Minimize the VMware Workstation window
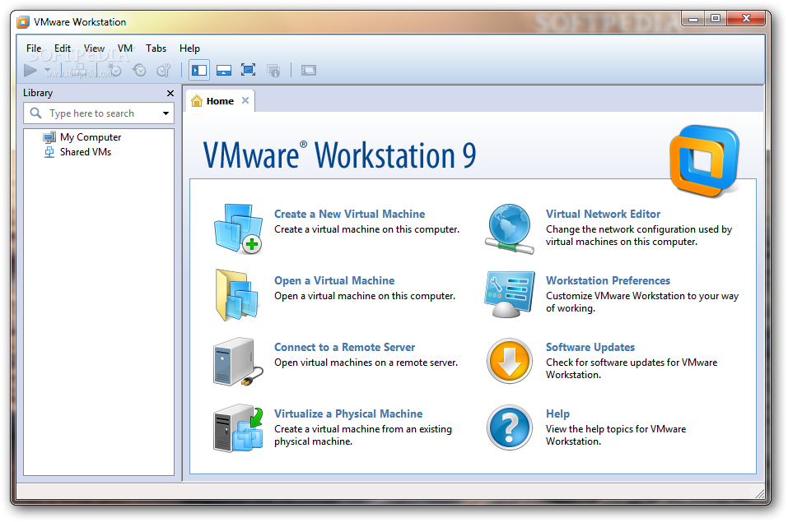This screenshot has height=522, width=788. click(x=693, y=19)
